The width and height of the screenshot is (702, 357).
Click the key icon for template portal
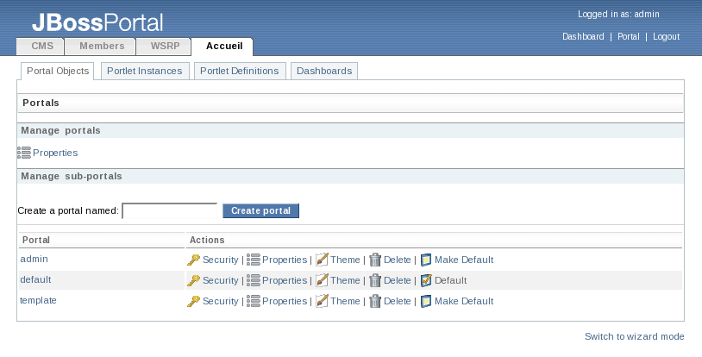(x=193, y=301)
